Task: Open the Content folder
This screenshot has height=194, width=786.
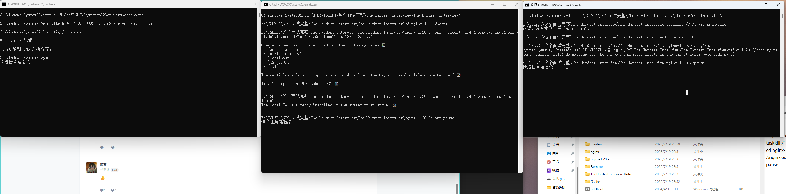Action: coord(596,144)
